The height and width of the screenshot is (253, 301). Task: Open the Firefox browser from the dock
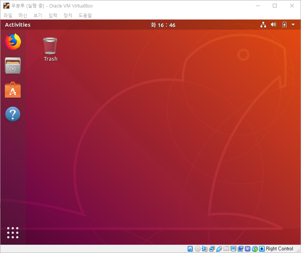coord(13,42)
